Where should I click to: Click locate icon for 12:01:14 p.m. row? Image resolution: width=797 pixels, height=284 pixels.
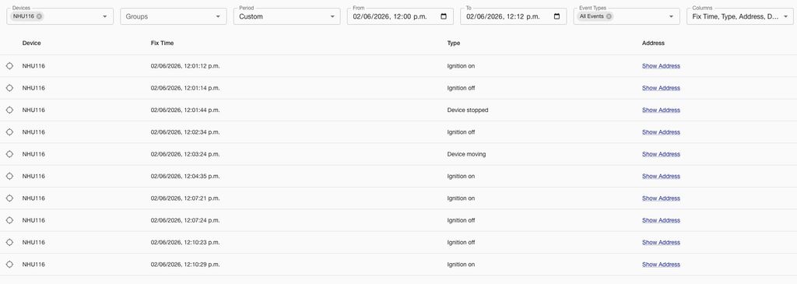[9, 88]
